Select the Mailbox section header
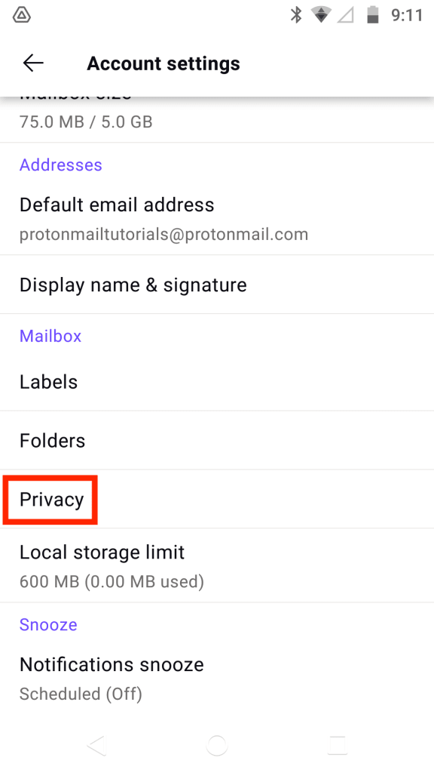The height and width of the screenshot is (773, 434). [50, 336]
